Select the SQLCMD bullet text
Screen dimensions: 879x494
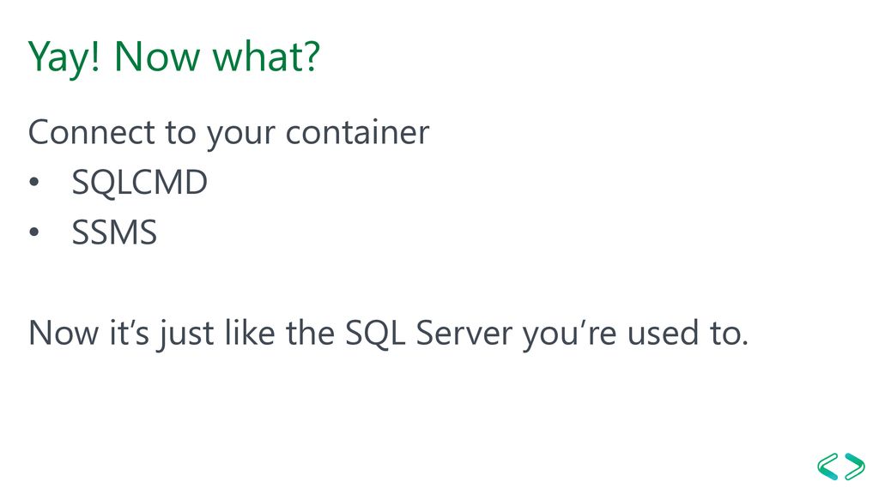click(140, 183)
